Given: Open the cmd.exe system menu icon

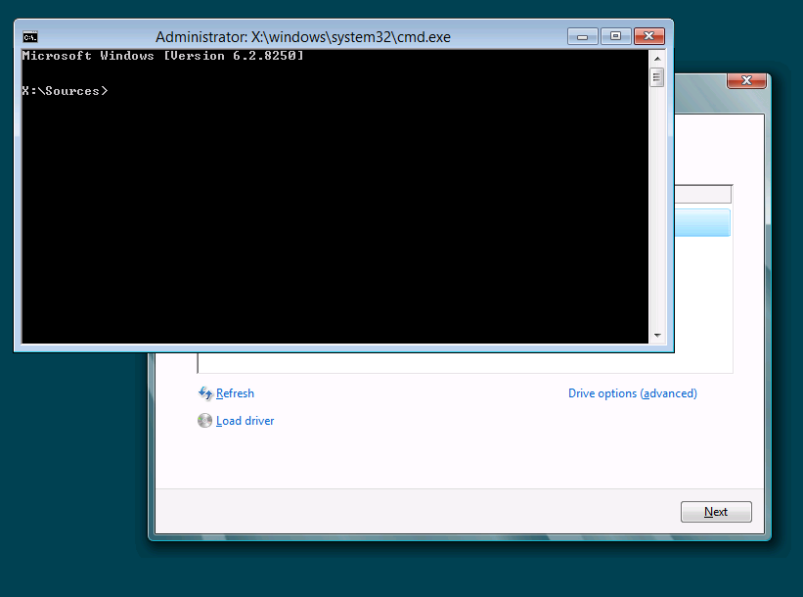Looking at the screenshot, I should click(30, 36).
